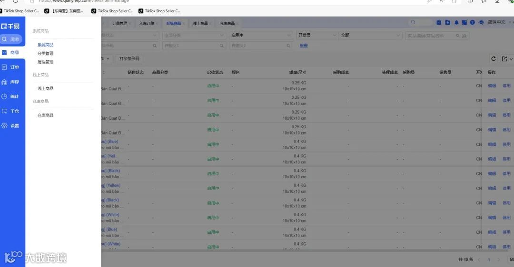Click search icon in 自定义2 field

(x=288, y=46)
